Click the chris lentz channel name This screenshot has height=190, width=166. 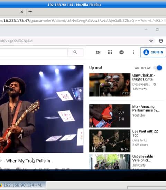(x=139, y=140)
